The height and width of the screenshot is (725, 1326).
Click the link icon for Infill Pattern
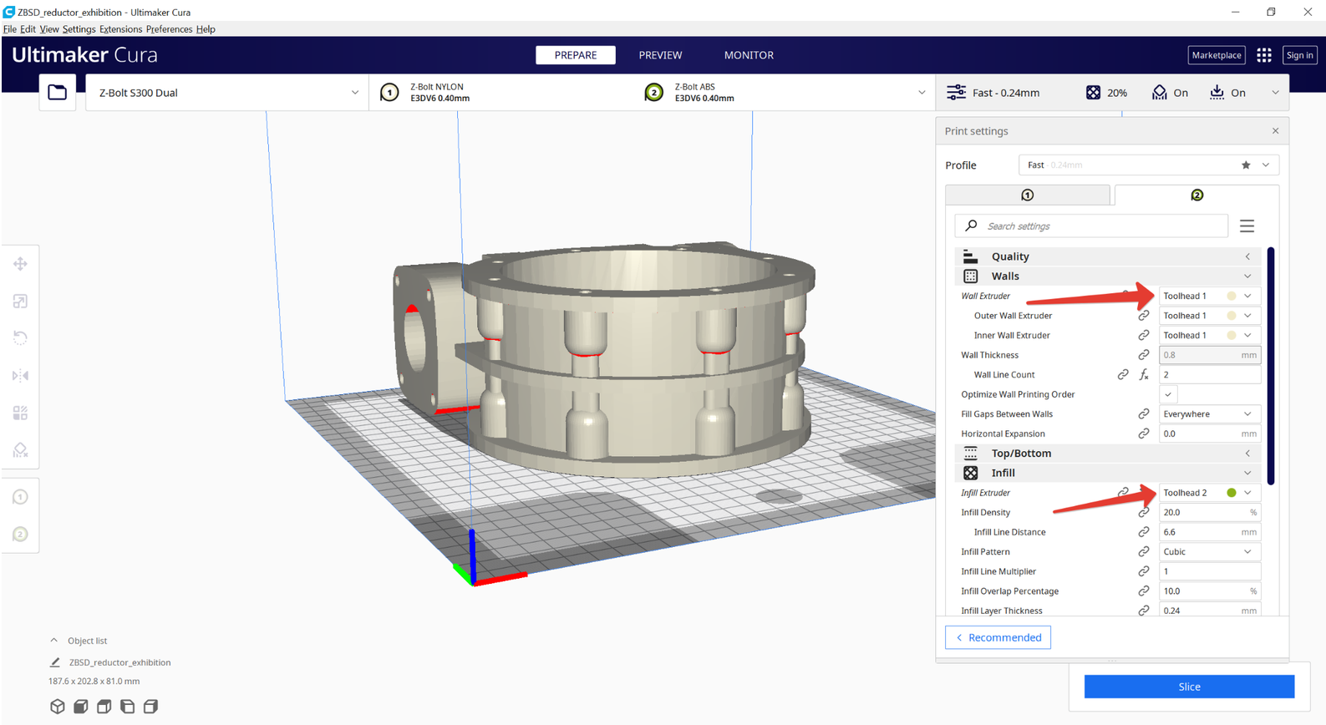pos(1143,552)
